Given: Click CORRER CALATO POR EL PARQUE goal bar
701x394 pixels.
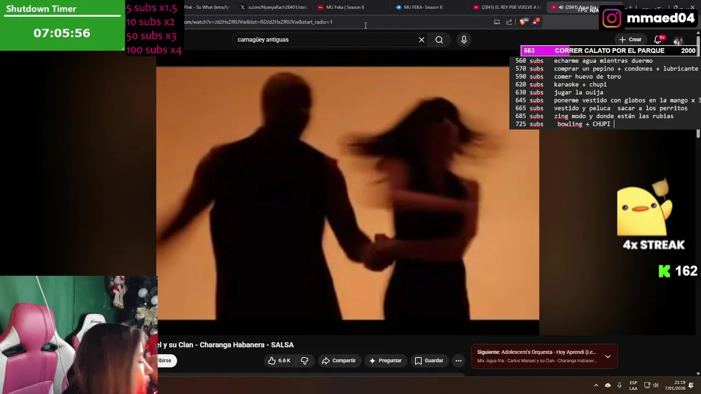Looking at the screenshot, I should (609, 50).
